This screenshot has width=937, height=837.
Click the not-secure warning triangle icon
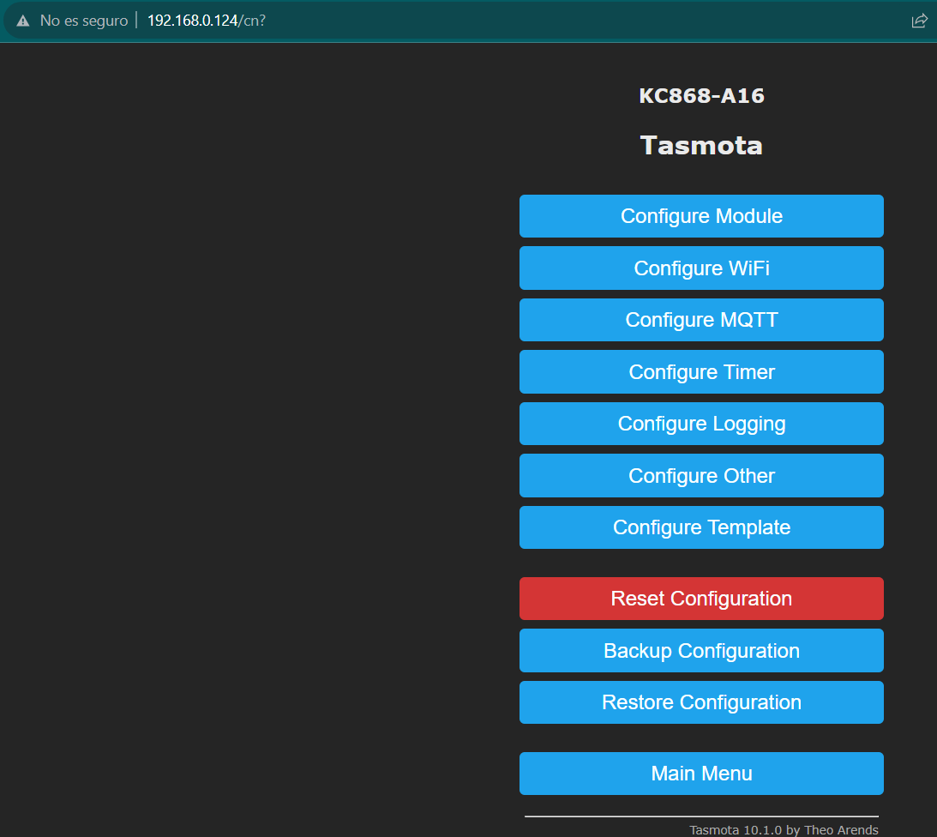(x=23, y=21)
